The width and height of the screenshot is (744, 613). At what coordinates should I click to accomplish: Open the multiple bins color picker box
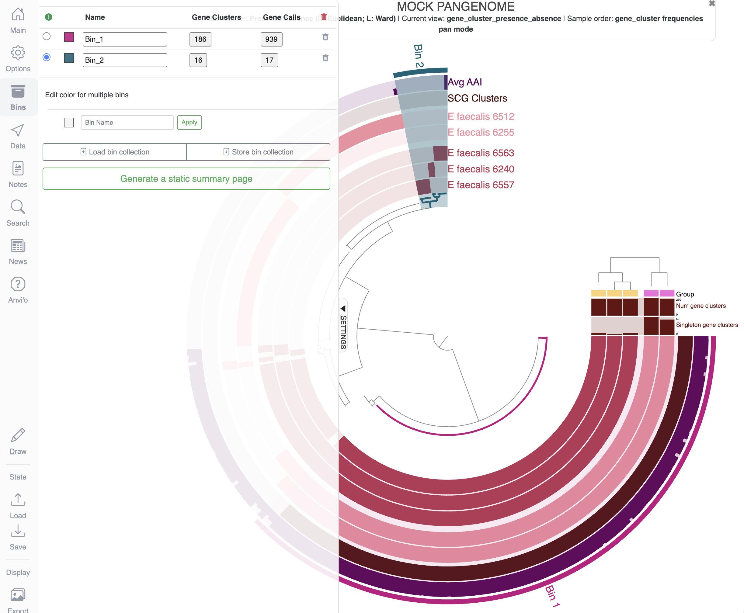68,123
